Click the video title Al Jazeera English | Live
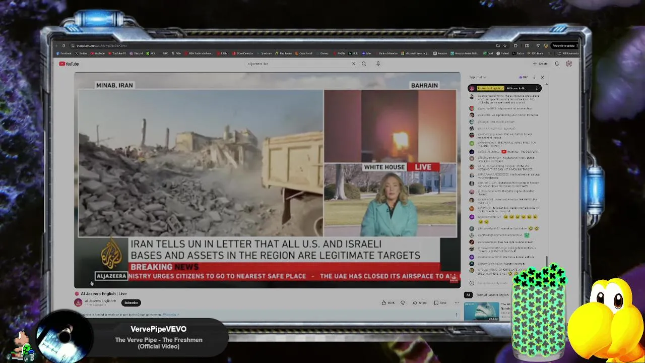This screenshot has width=645, height=363. [103, 293]
